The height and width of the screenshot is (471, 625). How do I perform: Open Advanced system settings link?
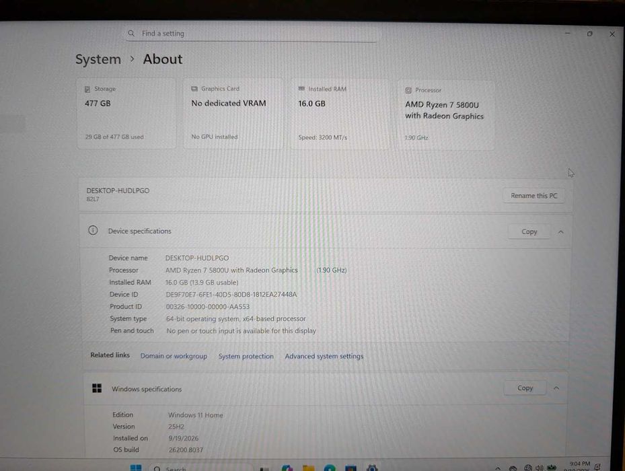tap(324, 356)
